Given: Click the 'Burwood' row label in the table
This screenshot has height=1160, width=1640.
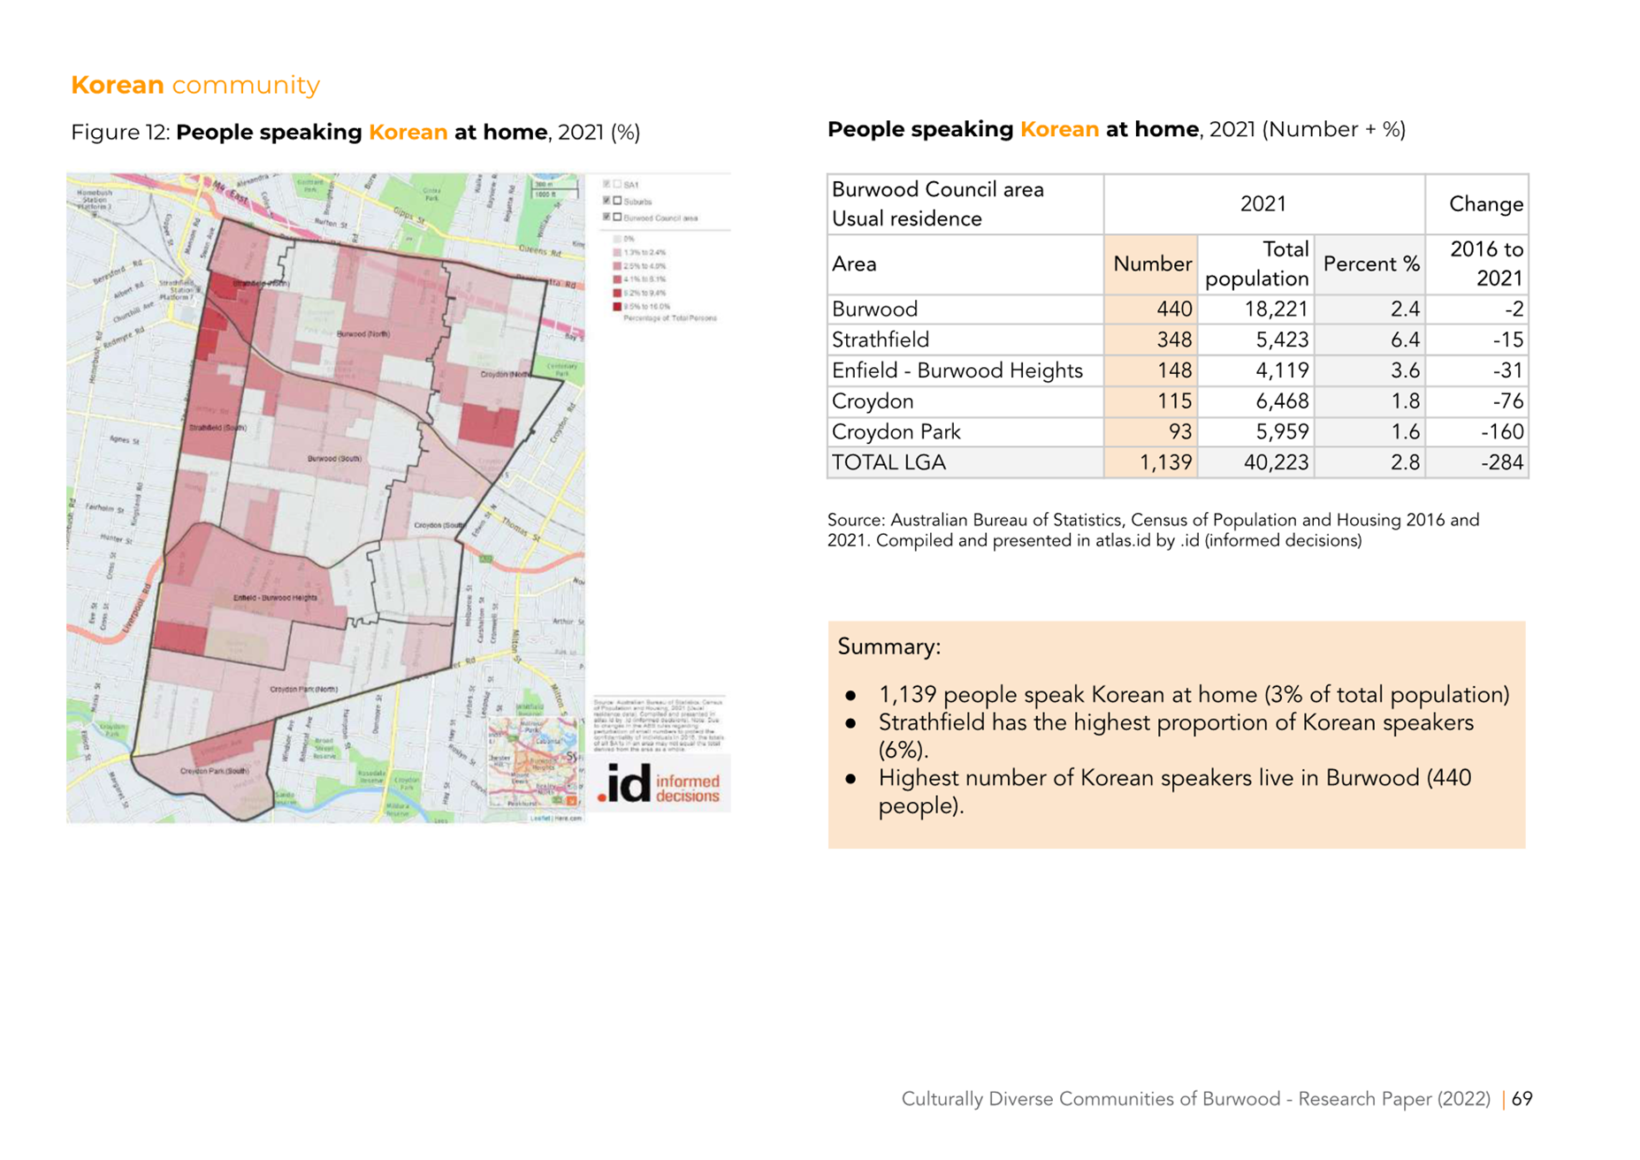Looking at the screenshot, I should pyautogui.click(x=875, y=309).
